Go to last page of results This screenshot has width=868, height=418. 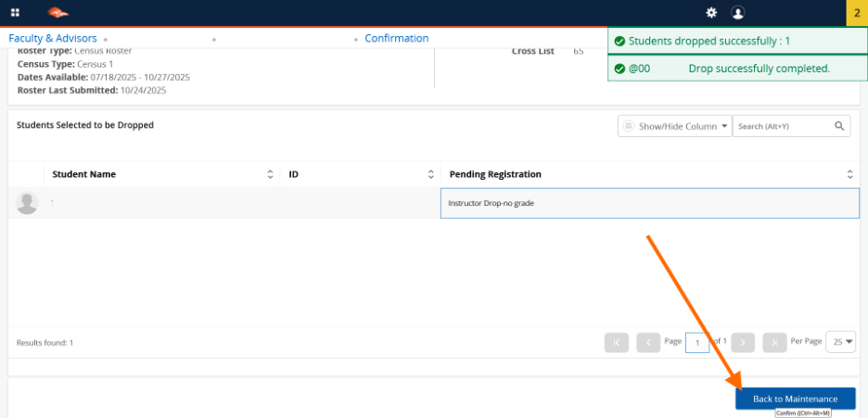pyautogui.click(x=774, y=342)
